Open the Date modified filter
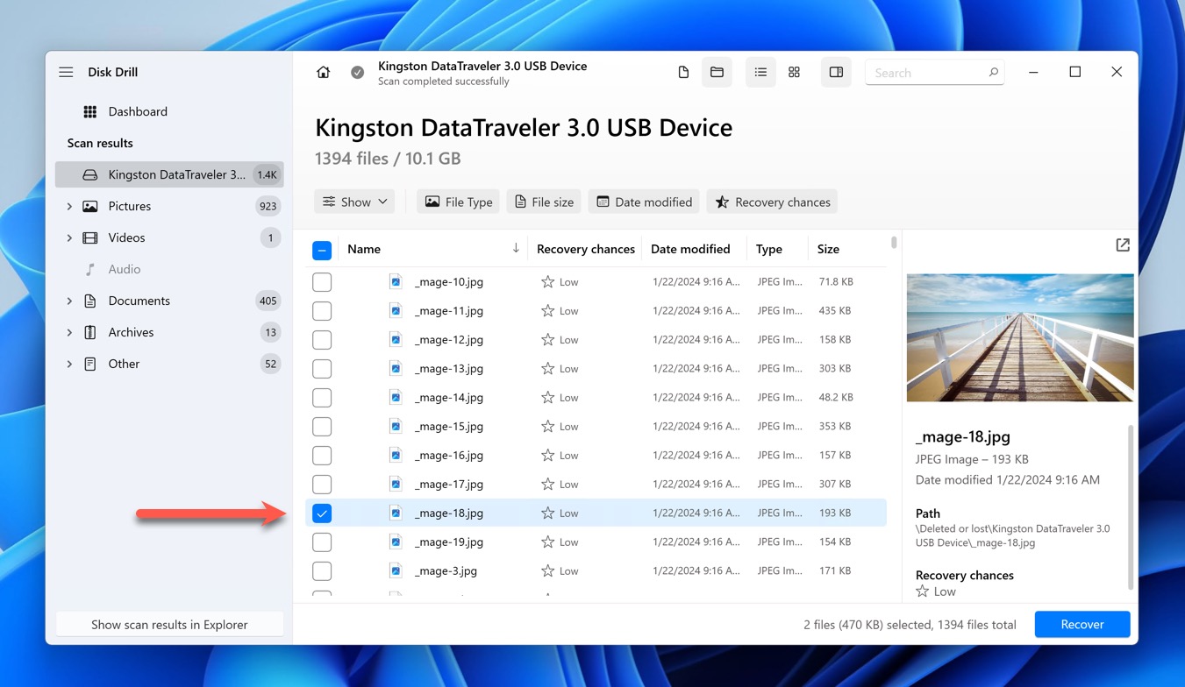This screenshot has width=1185, height=687. pyautogui.click(x=644, y=202)
